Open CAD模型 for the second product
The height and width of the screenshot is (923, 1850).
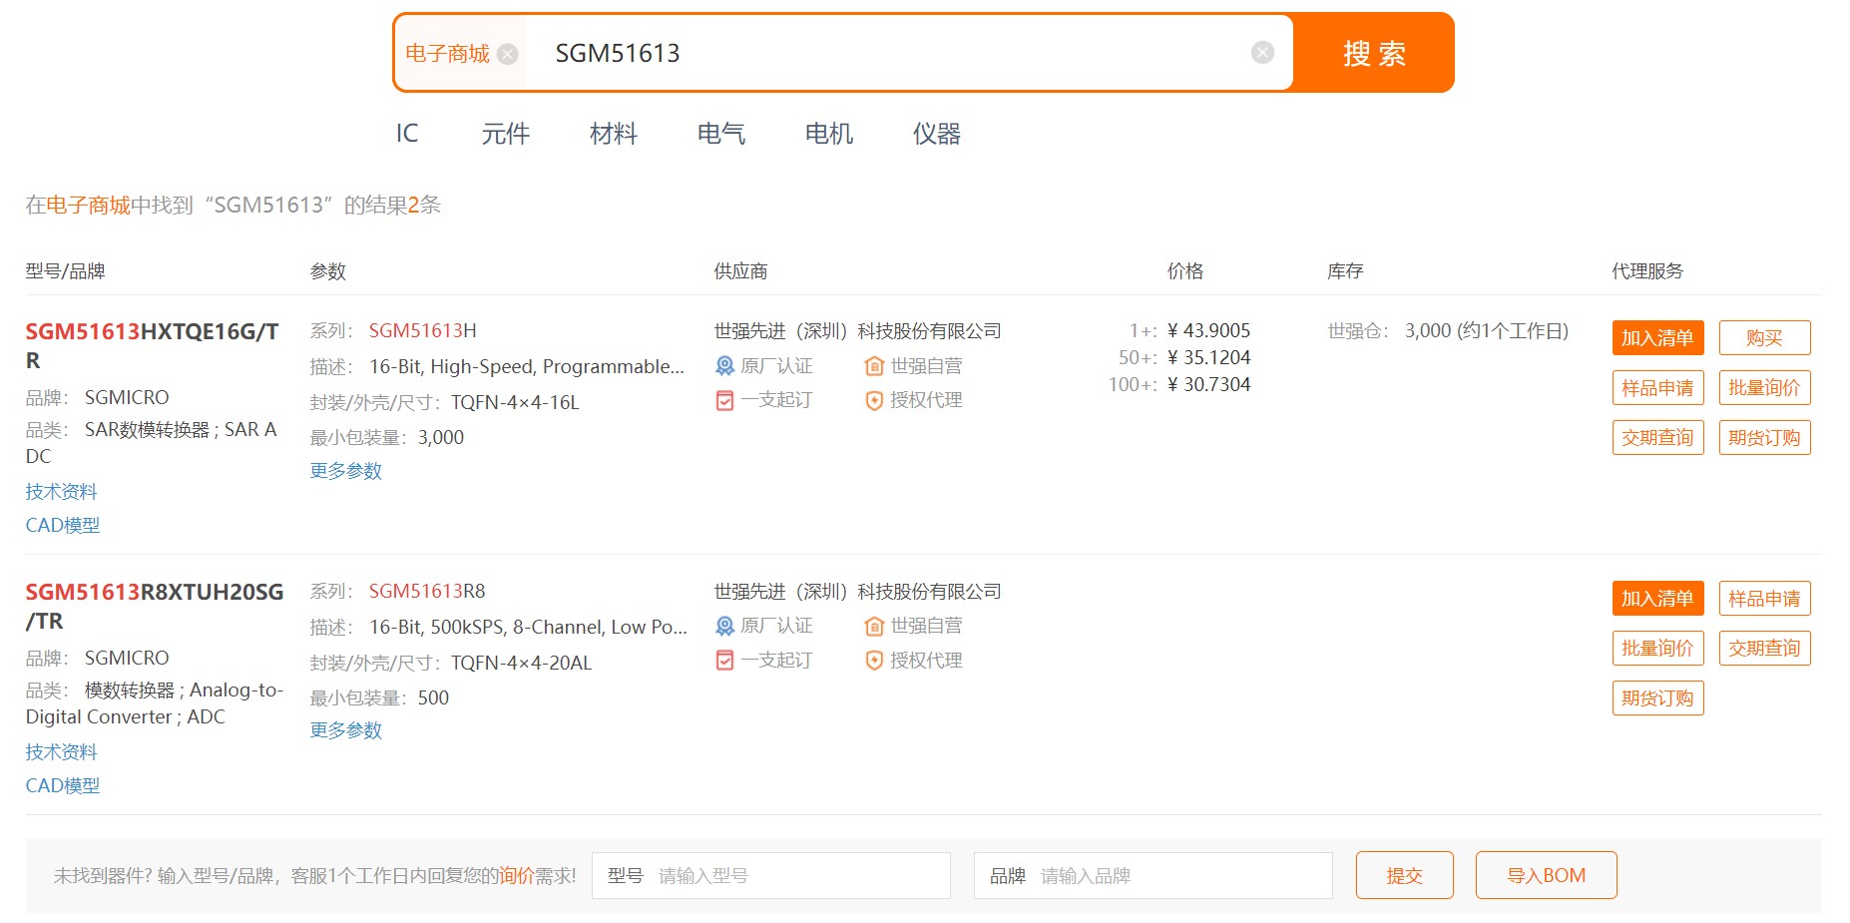pyautogui.click(x=62, y=785)
